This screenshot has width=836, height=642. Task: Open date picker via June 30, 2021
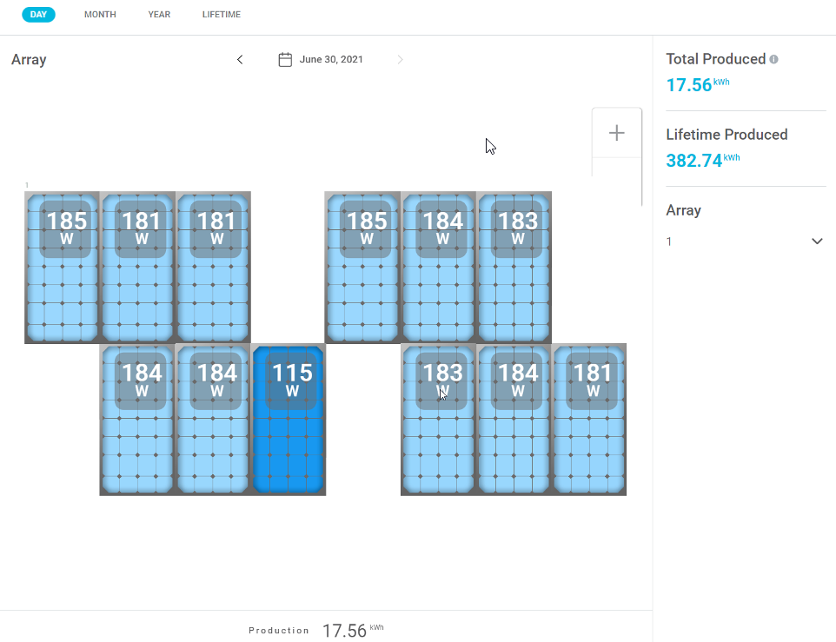click(331, 60)
